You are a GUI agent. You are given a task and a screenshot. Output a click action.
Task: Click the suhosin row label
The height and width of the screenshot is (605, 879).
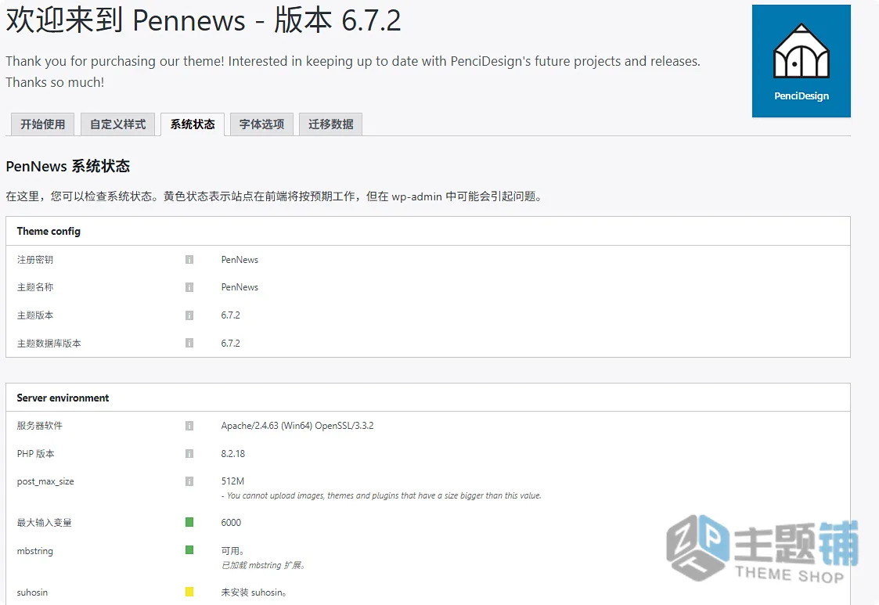tap(32, 592)
